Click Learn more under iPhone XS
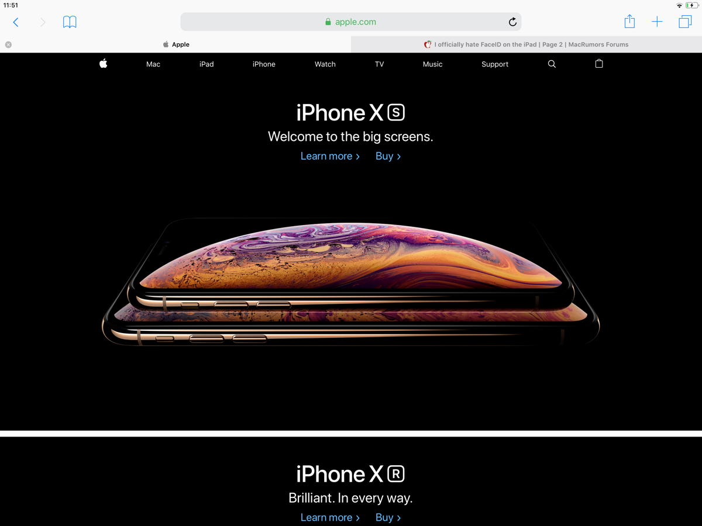This screenshot has height=526, width=702. 330,156
